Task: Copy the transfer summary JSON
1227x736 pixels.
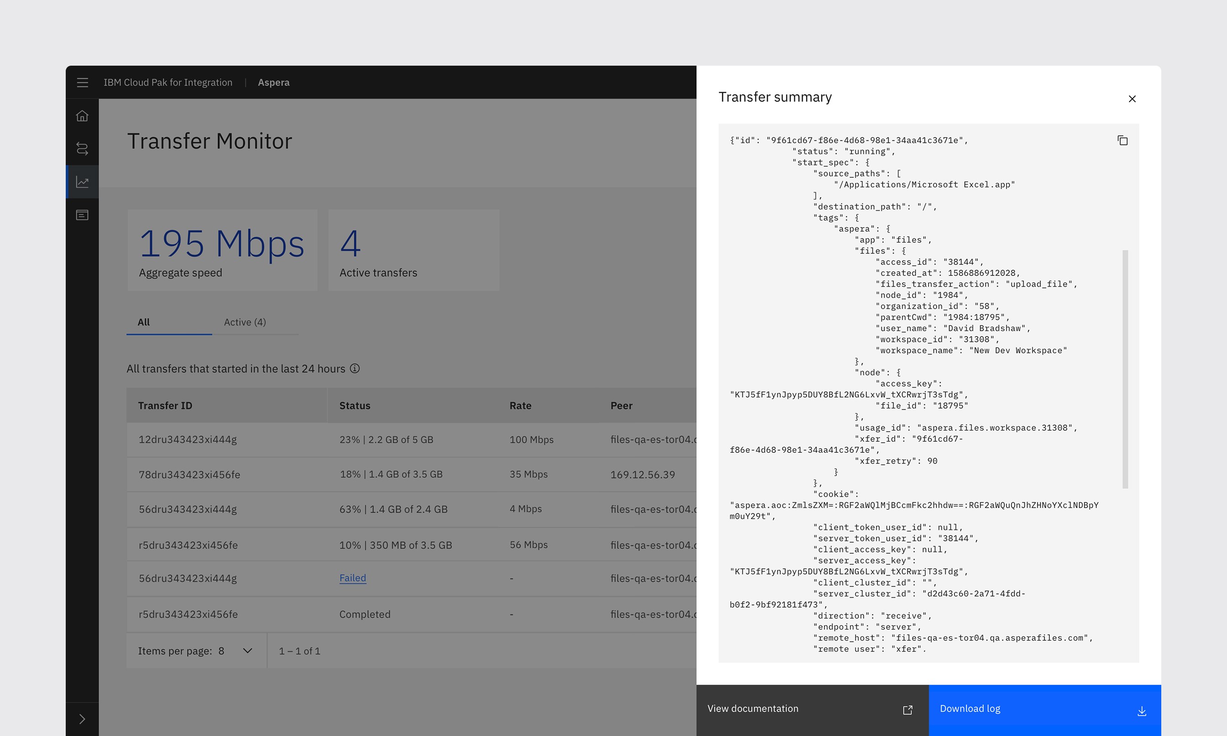Action: click(x=1122, y=140)
